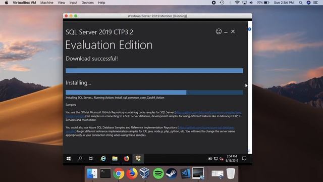Click the network tray icon in Windows
Screen dimensions: 323x182
216,159
